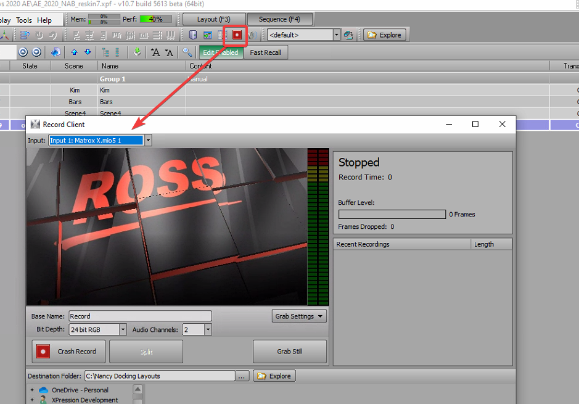Click the green download arrow icon
The image size is (579, 404).
[138, 52]
